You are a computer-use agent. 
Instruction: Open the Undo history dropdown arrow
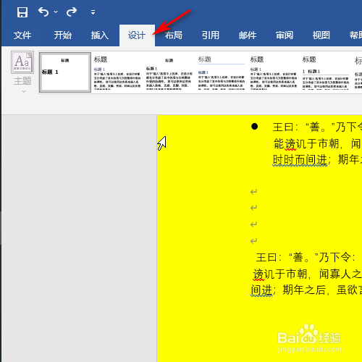coord(56,12)
